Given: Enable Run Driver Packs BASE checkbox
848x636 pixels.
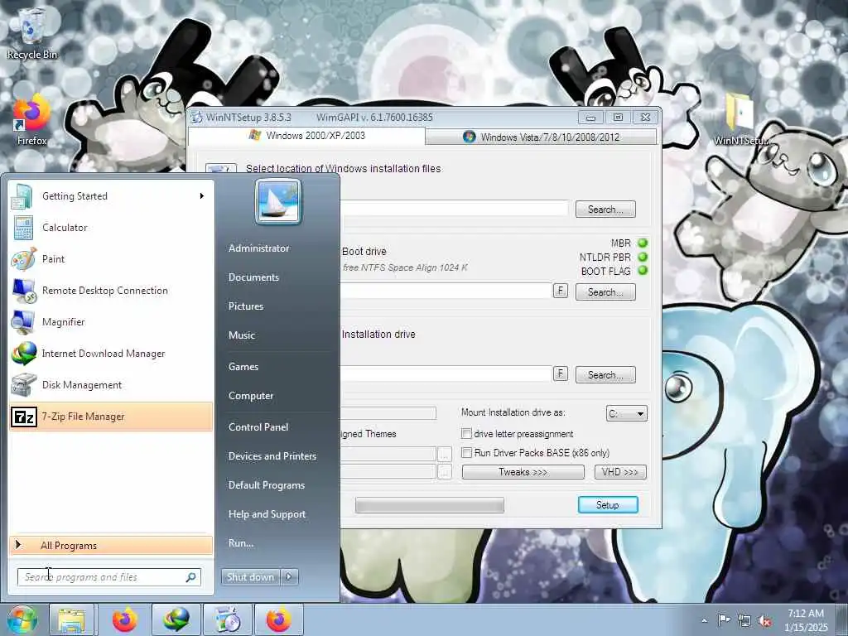Looking at the screenshot, I should [466, 453].
